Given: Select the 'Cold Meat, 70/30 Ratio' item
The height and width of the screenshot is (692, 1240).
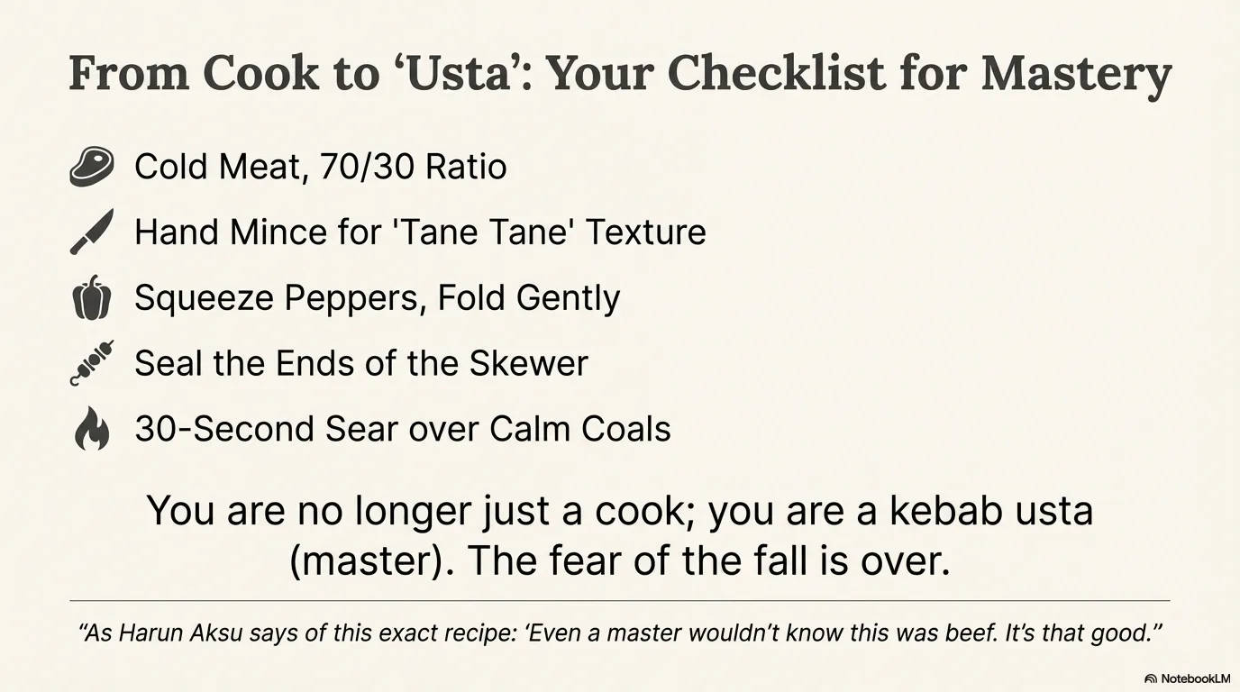Looking at the screenshot, I should 320,167.
